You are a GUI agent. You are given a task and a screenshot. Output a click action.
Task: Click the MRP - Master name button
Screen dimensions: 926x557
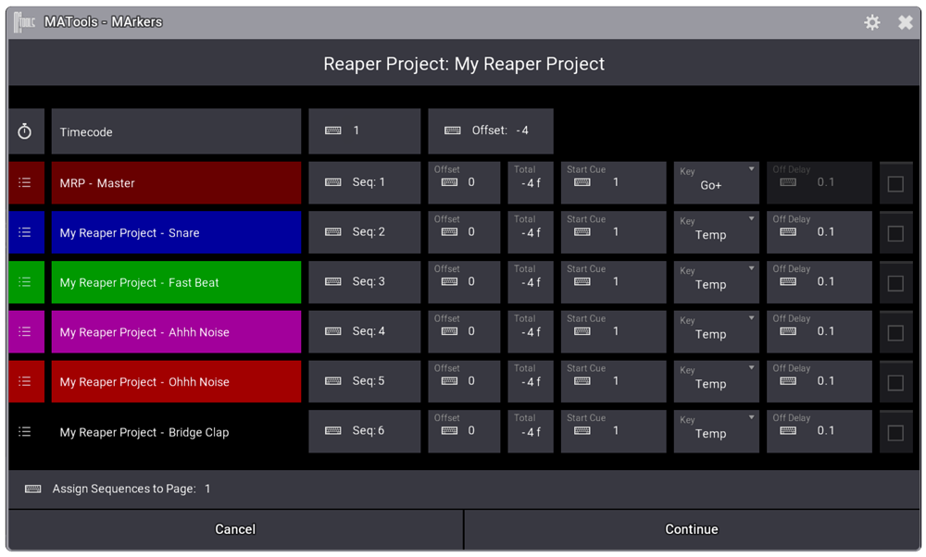point(176,183)
